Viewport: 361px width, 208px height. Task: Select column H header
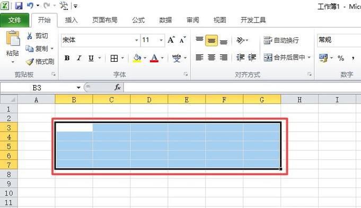coord(300,100)
